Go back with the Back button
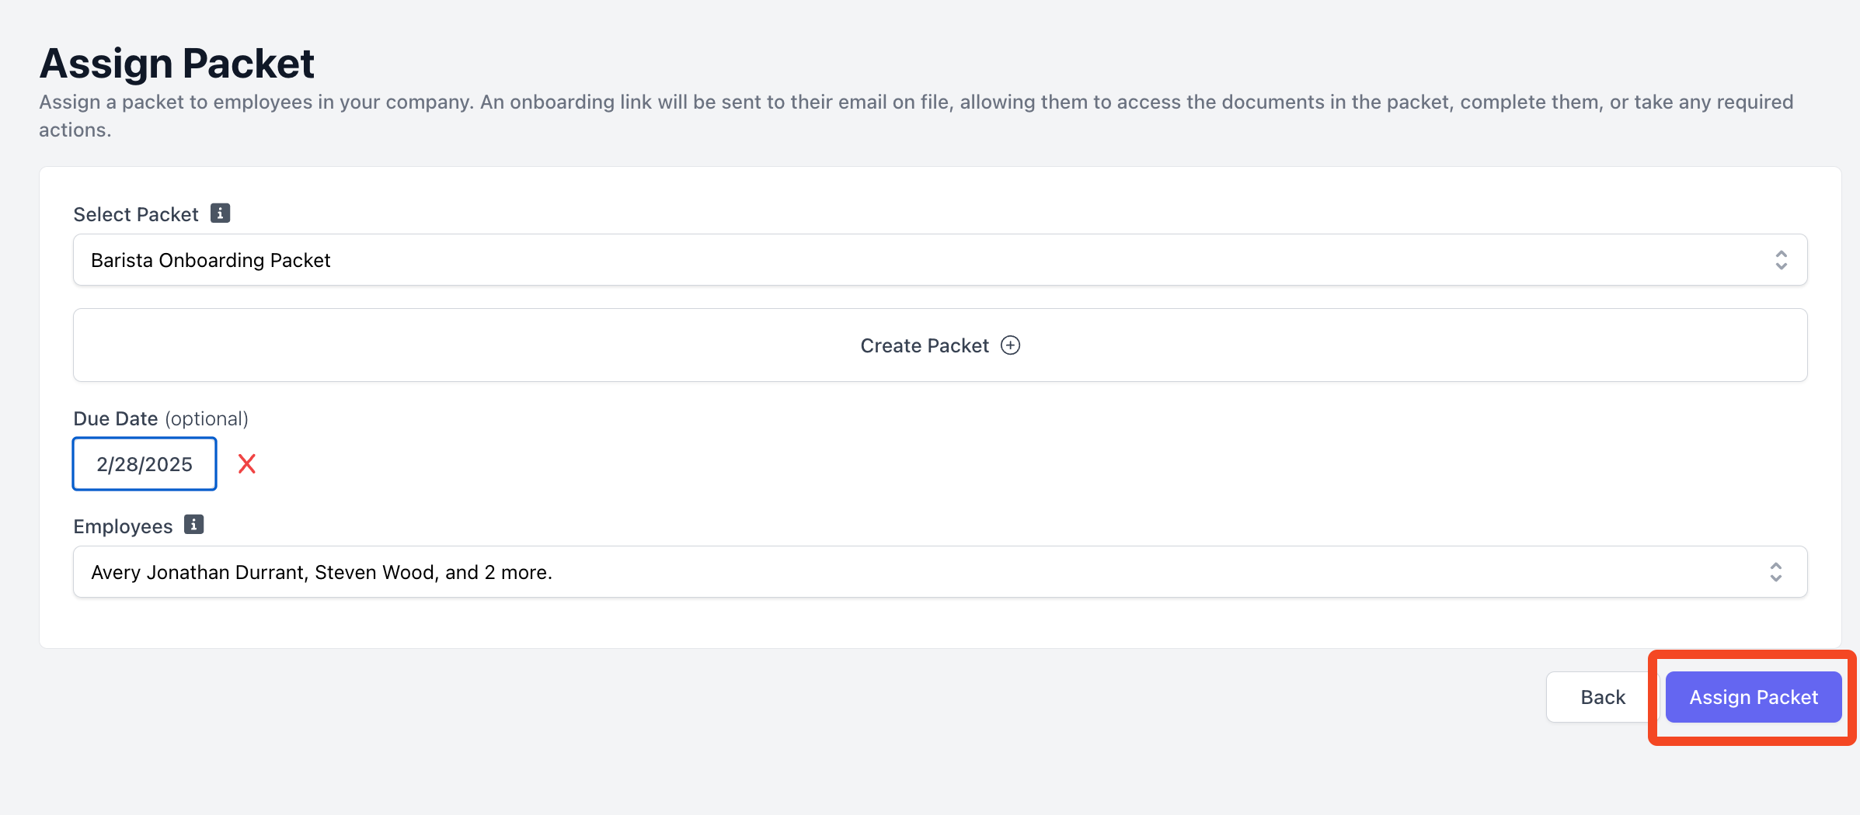The image size is (1860, 815). [1602, 697]
